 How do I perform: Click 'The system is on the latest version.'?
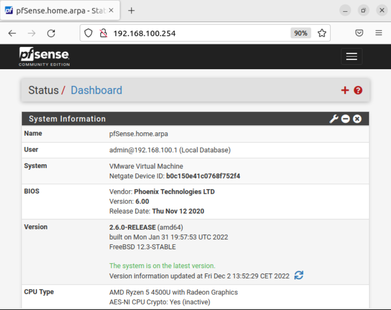coord(162,266)
